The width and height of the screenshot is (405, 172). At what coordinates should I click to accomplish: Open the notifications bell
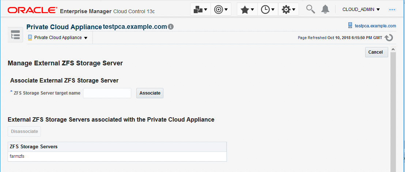pos(325,9)
